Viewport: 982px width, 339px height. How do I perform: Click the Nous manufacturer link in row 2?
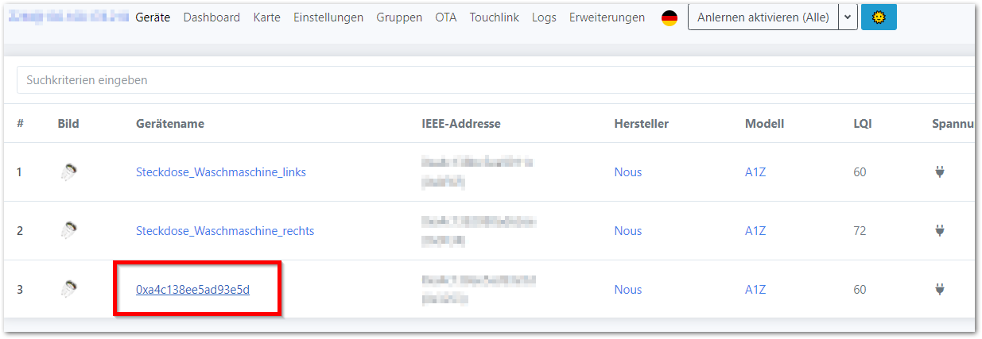(x=627, y=231)
